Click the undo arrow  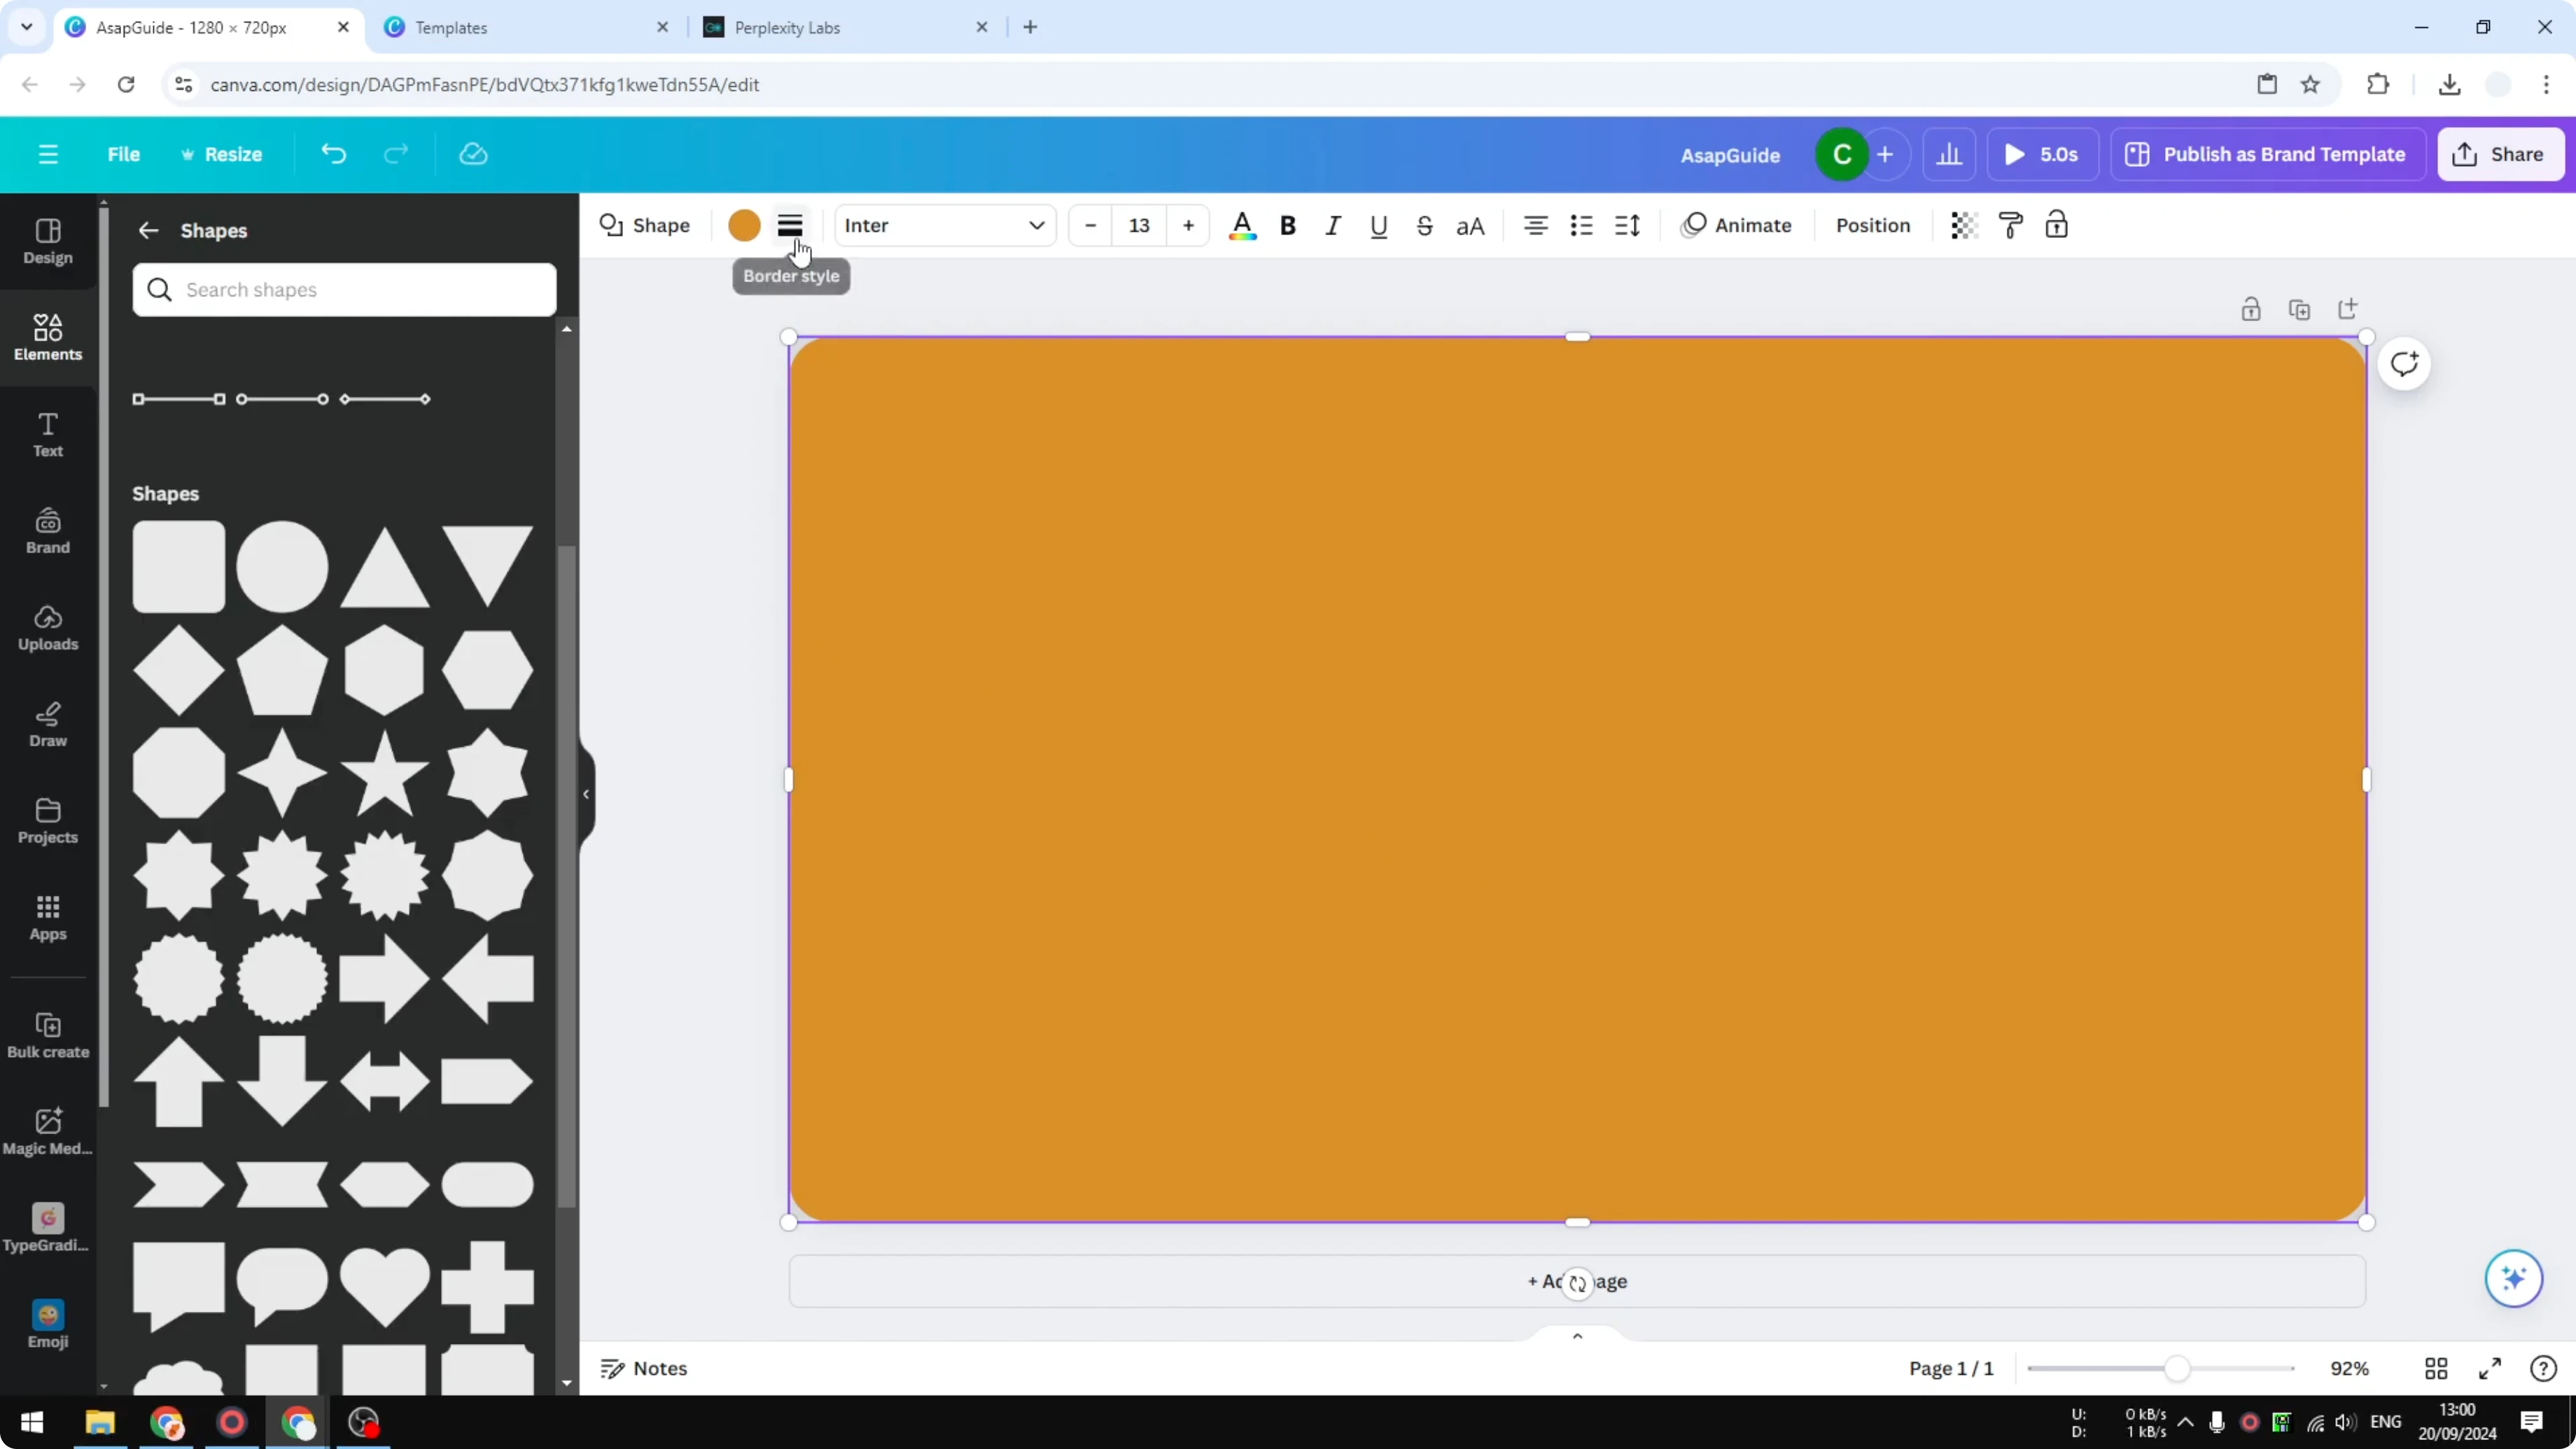click(x=334, y=154)
